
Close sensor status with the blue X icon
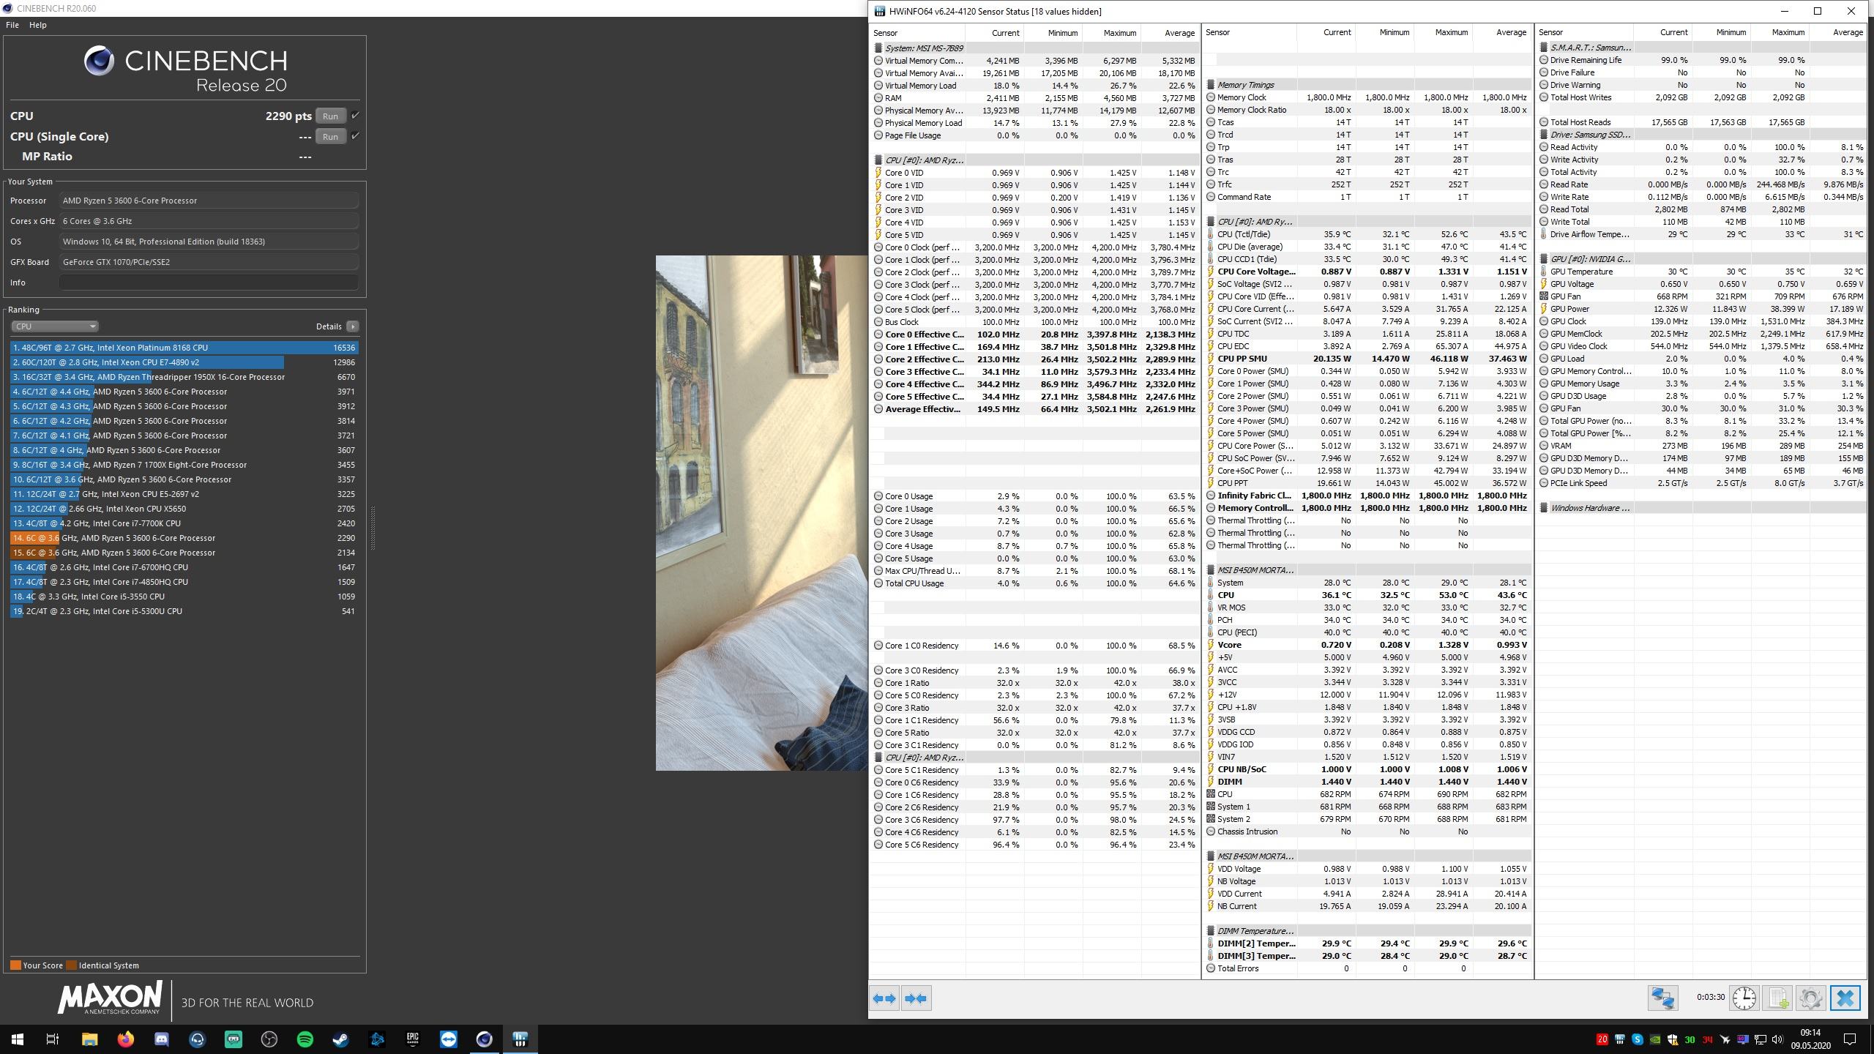(1845, 998)
